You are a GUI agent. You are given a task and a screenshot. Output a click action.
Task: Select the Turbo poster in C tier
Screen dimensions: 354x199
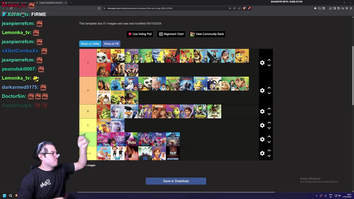[104, 125]
